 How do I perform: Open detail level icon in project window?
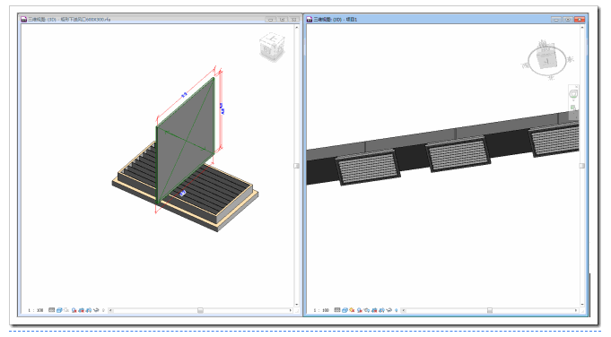coord(337,310)
